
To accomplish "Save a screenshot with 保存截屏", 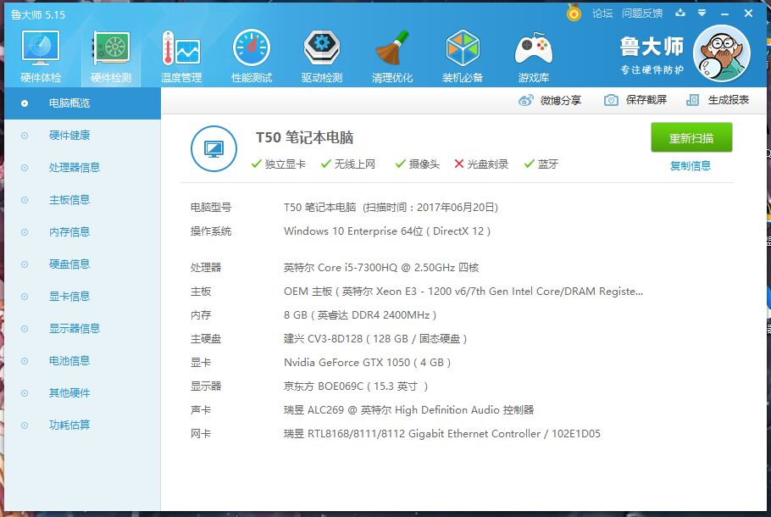I will (647, 100).
